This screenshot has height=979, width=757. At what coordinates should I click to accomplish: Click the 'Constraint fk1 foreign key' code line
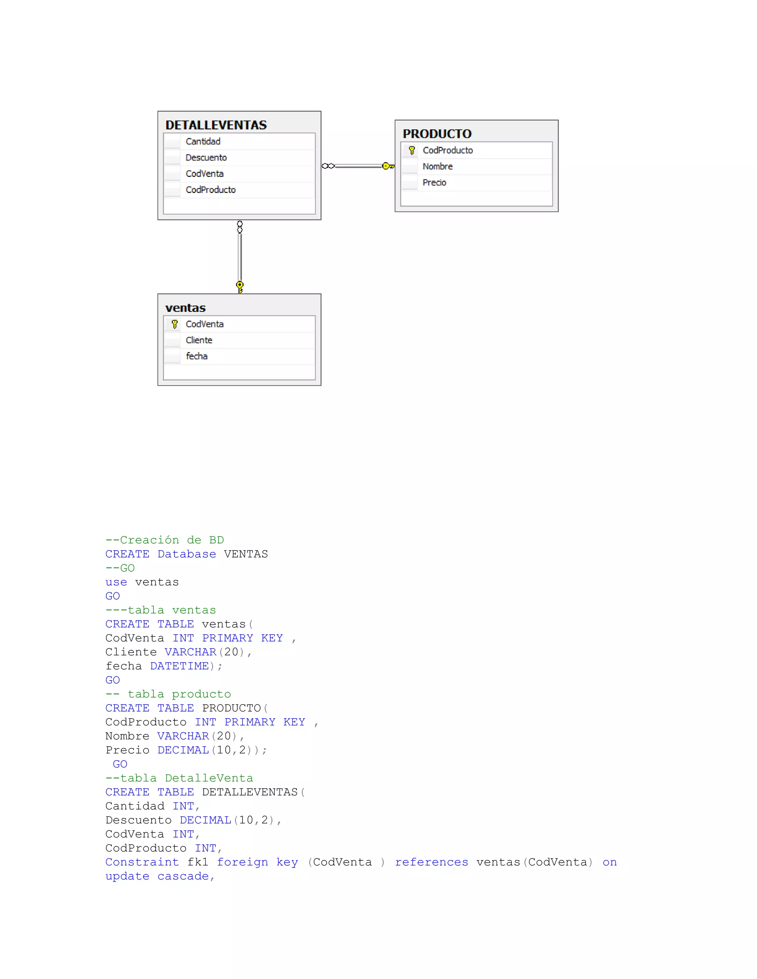pyautogui.click(x=361, y=862)
